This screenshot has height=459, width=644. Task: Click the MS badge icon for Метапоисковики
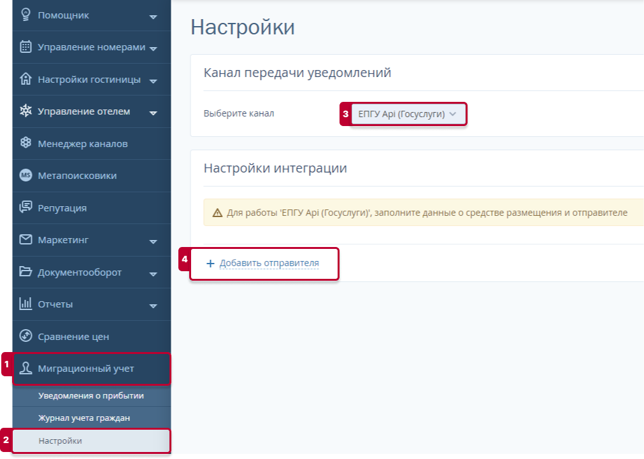click(x=25, y=175)
